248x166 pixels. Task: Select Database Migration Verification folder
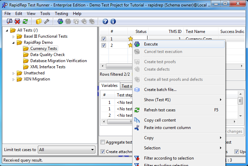pyautogui.click(x=59, y=61)
